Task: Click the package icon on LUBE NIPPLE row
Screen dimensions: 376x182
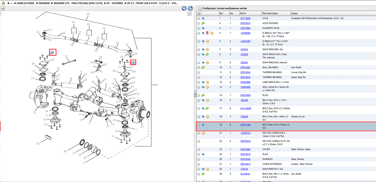Action: 207,82
